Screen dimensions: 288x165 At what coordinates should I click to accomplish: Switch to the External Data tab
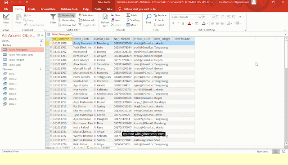[x=48, y=9]
